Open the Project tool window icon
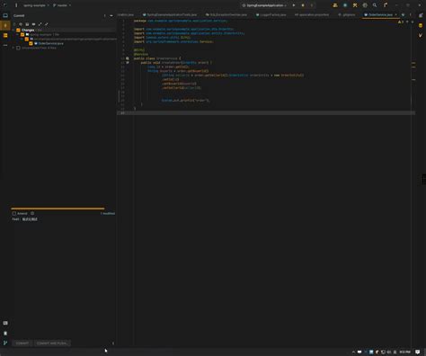 point(5,15)
